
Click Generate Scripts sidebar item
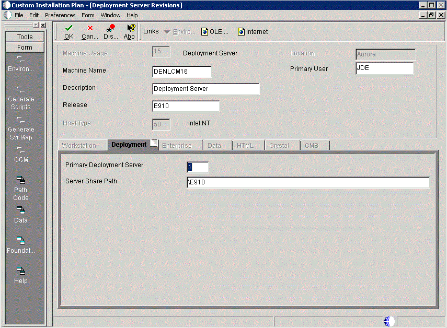21,99
